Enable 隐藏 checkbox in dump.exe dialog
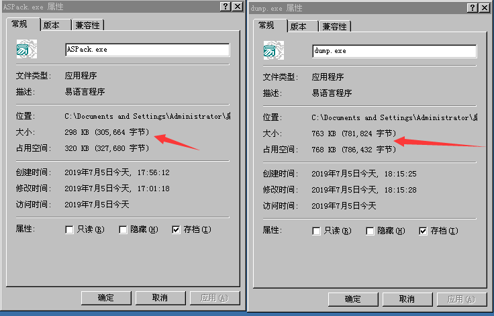Screen dimensions: 494x316 (x=370, y=231)
